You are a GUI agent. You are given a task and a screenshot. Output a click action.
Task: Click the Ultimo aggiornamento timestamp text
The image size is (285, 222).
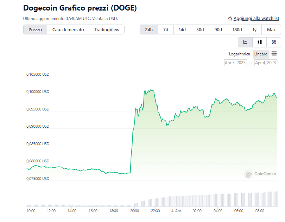point(70,19)
